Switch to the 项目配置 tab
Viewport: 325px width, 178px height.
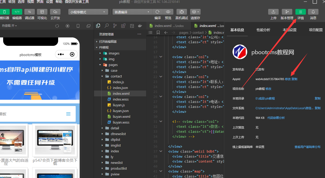[x=316, y=30]
